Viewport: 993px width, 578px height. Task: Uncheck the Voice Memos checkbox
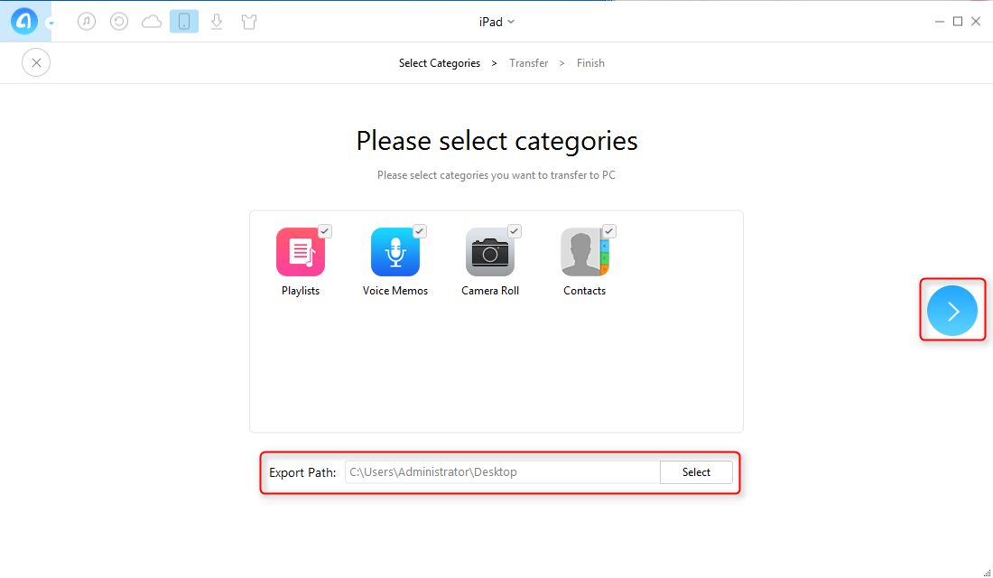point(420,231)
